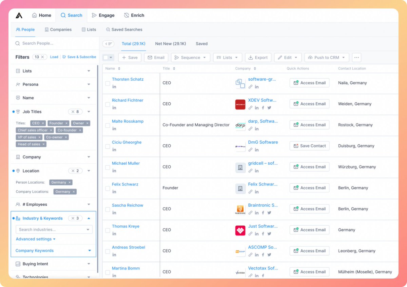
Task: Click Save Contact for Ciciu Gheorghe
Action: tap(309, 146)
